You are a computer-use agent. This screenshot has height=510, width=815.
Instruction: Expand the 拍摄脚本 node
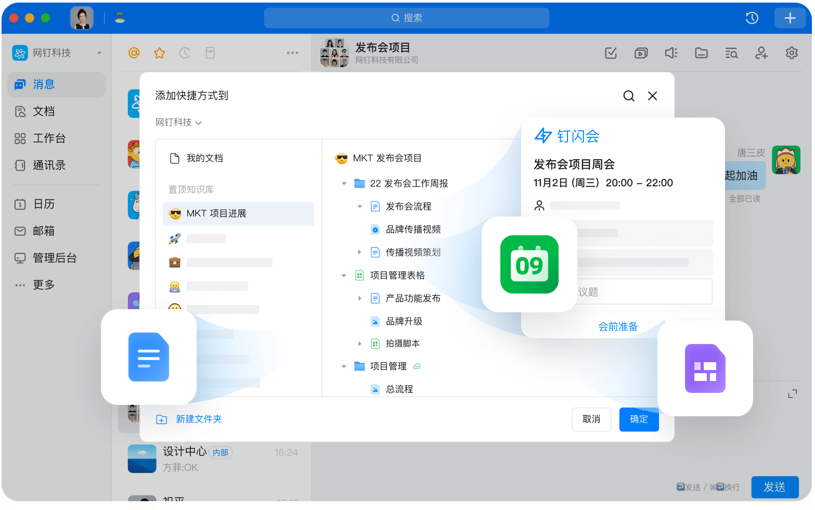click(359, 344)
